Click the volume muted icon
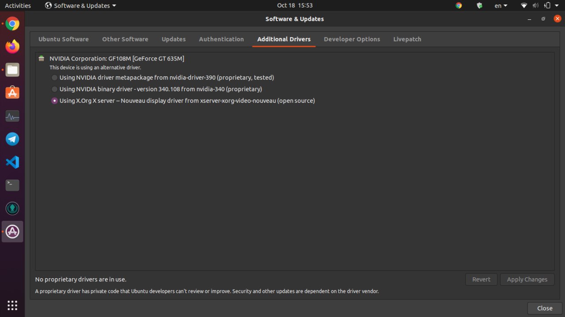 pyautogui.click(x=535, y=6)
